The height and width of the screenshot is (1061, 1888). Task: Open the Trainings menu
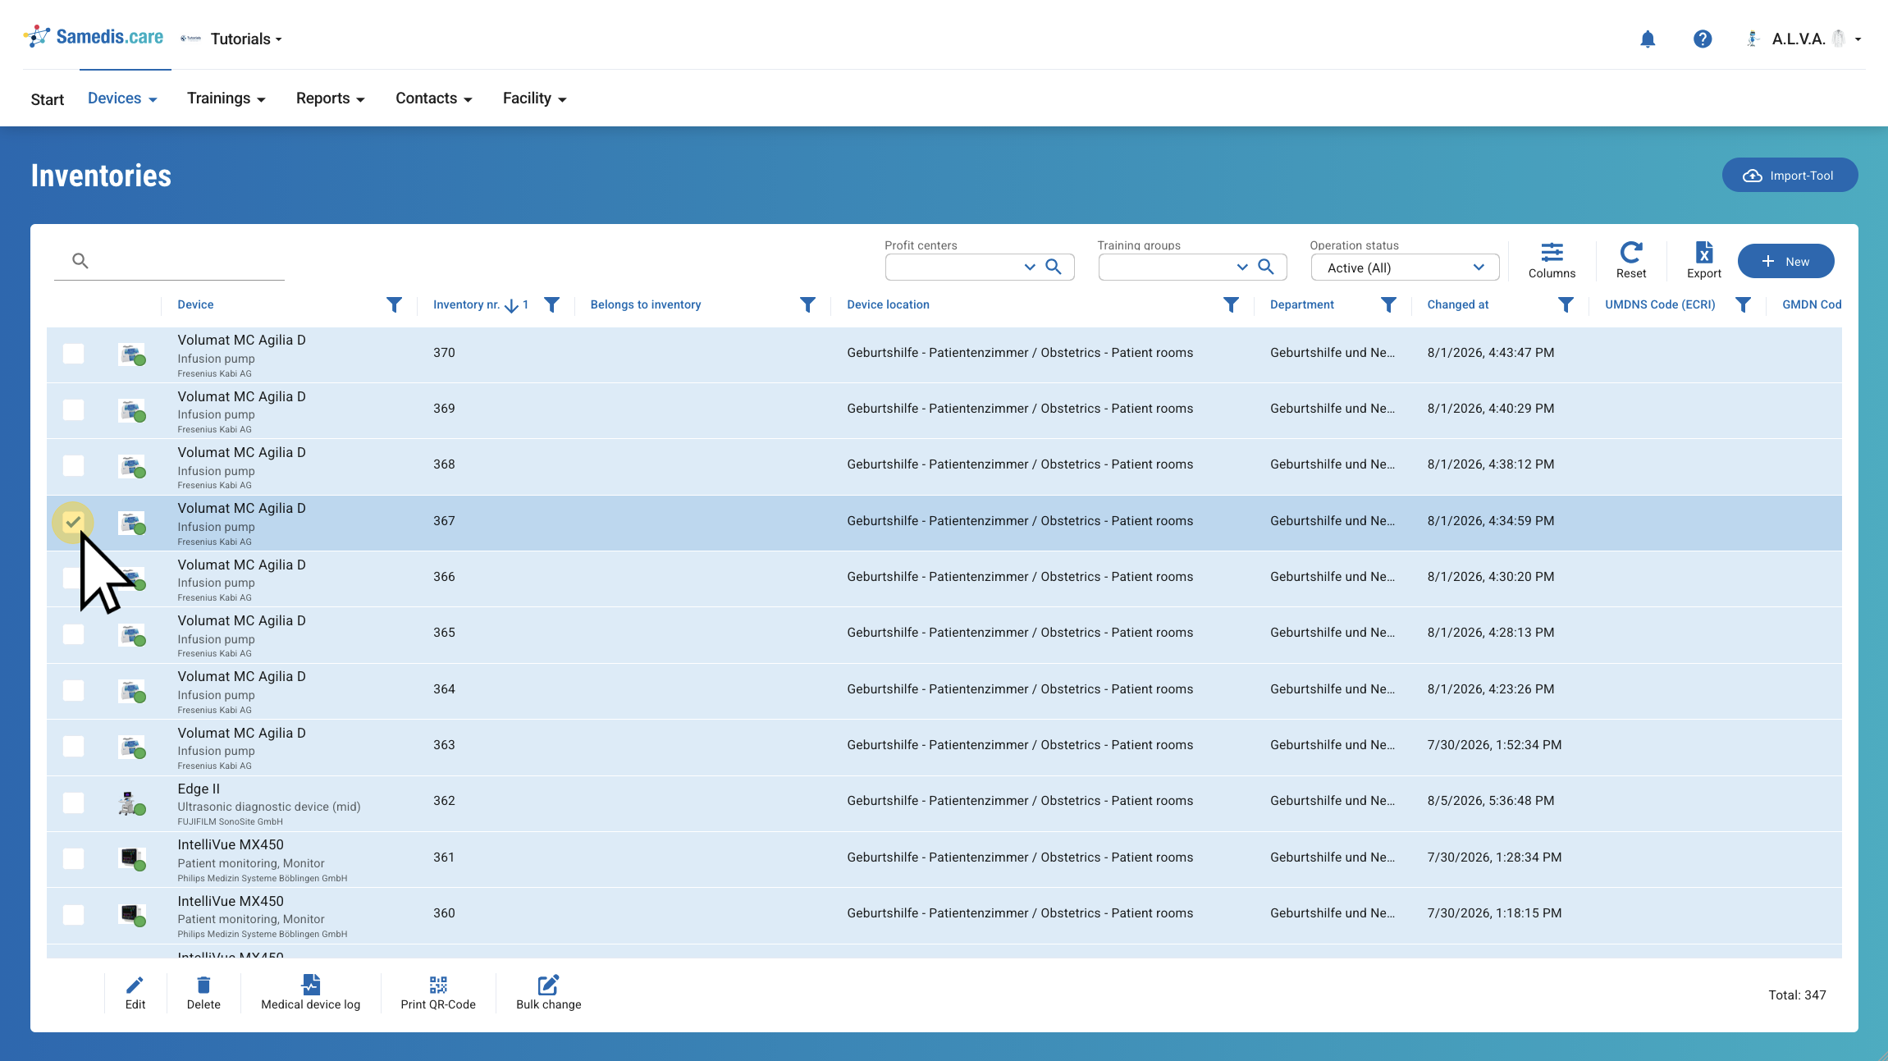pos(226,98)
